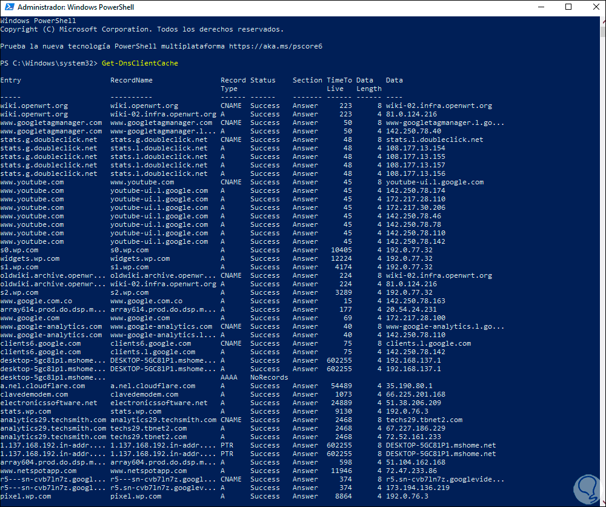The height and width of the screenshot is (507, 606).
Task: Click IP address 172.217.28.100
Action: point(416,318)
